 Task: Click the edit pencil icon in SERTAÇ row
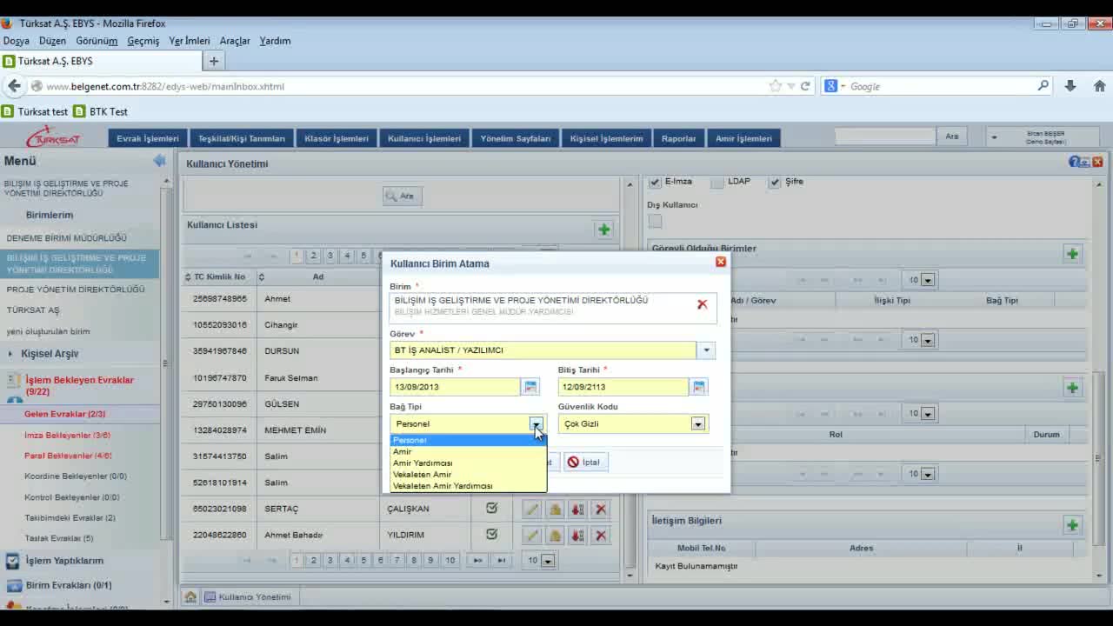(531, 509)
